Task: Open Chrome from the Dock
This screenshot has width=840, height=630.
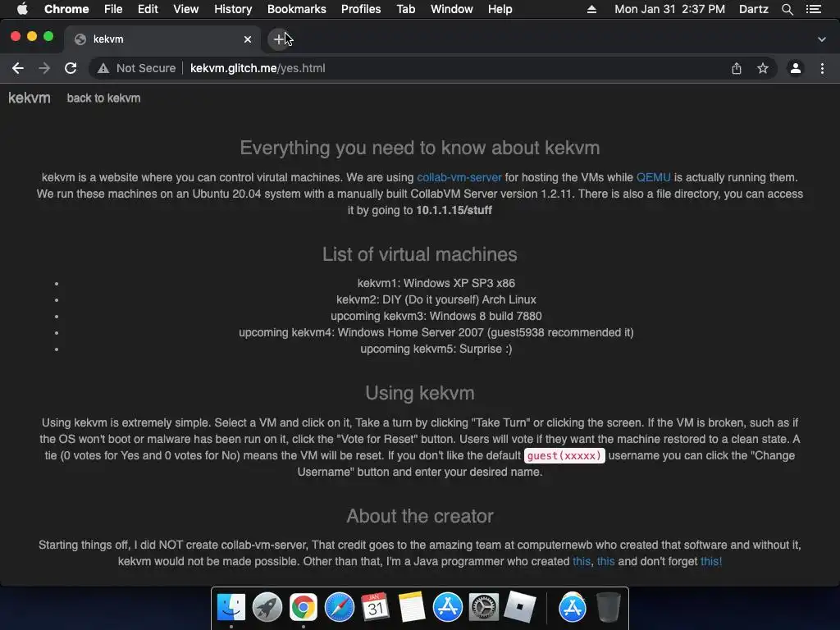Action: [304, 608]
